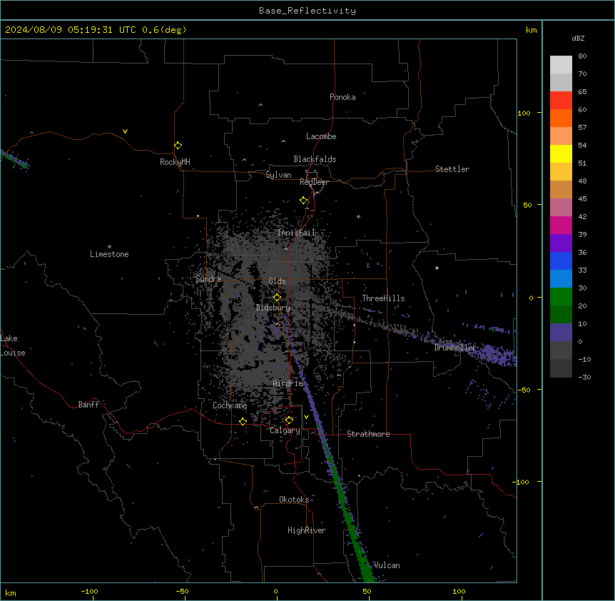This screenshot has height=601, width=615.
Task: Click the yellow diamond marker below Olds
Action: [277, 298]
